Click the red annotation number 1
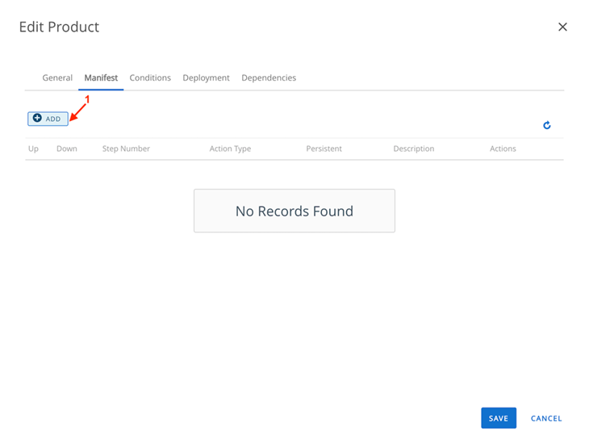This screenshot has height=448, width=589. point(87,98)
